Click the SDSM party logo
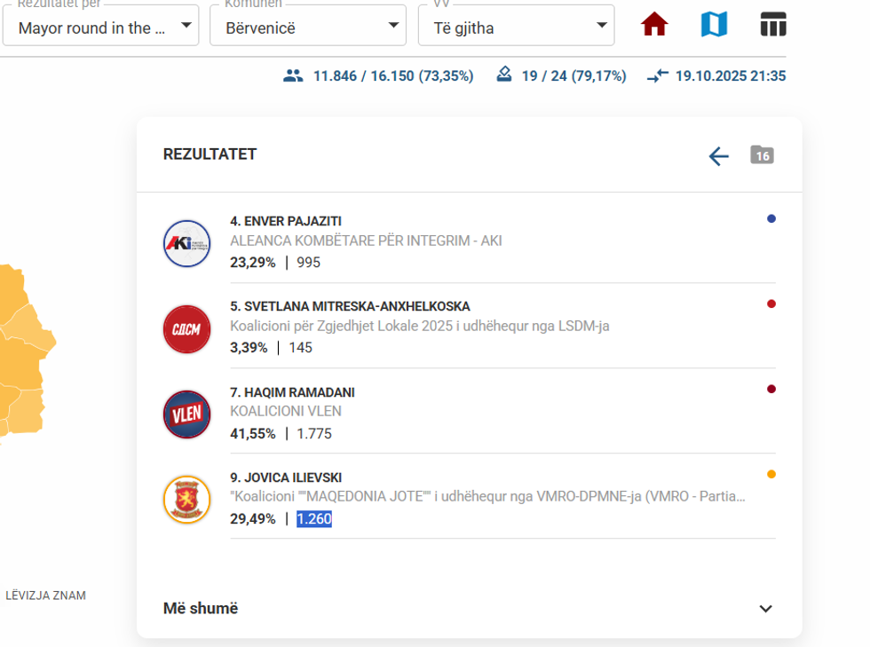Viewport: 870px width, 647px height. (187, 328)
